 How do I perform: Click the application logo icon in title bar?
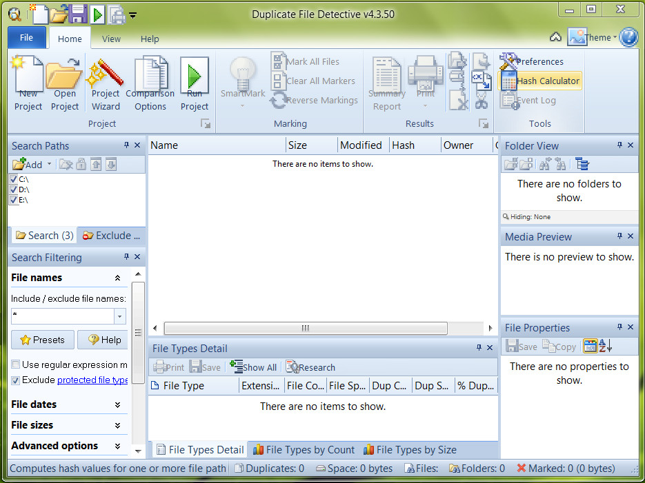point(14,14)
